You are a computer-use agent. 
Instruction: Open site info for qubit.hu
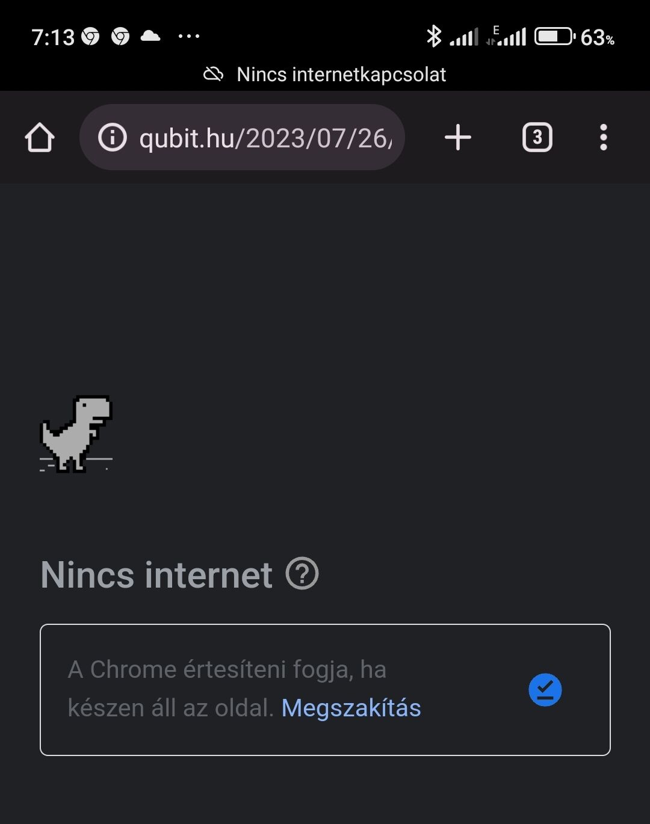[113, 138]
